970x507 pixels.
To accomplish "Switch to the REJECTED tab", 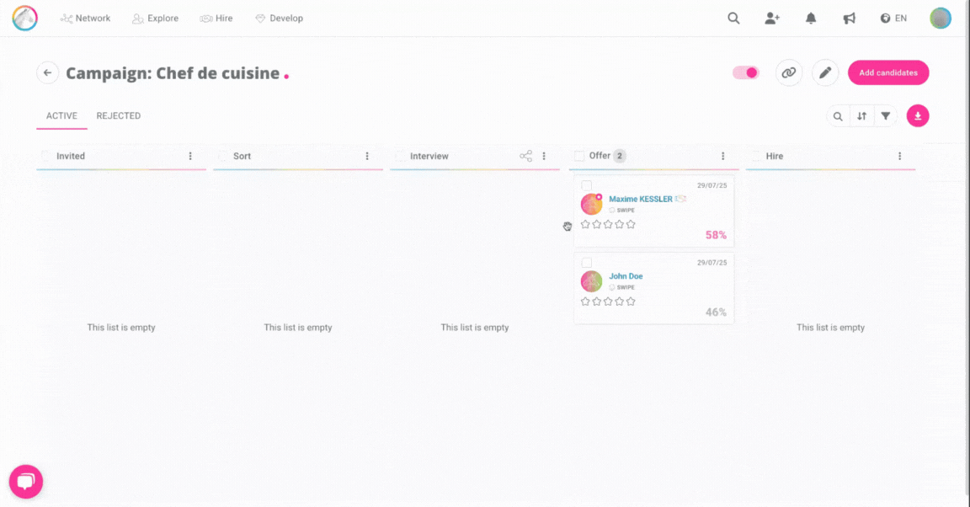I will [118, 116].
